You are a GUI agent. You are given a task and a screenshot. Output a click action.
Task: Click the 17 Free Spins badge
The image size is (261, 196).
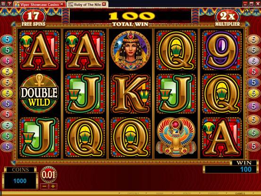34,18
